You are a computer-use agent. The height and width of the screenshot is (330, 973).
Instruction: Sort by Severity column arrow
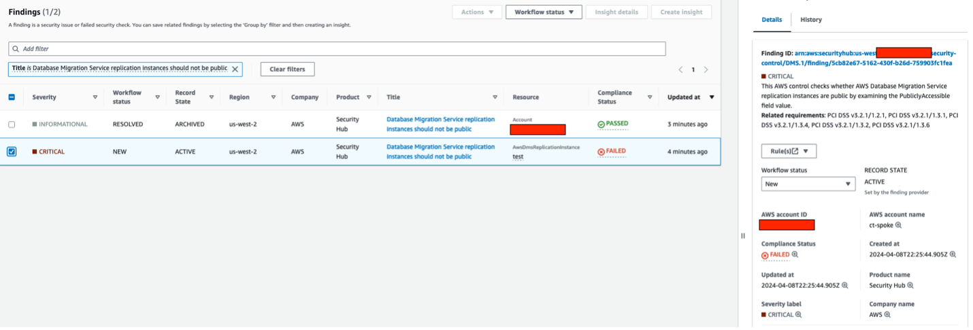(95, 97)
